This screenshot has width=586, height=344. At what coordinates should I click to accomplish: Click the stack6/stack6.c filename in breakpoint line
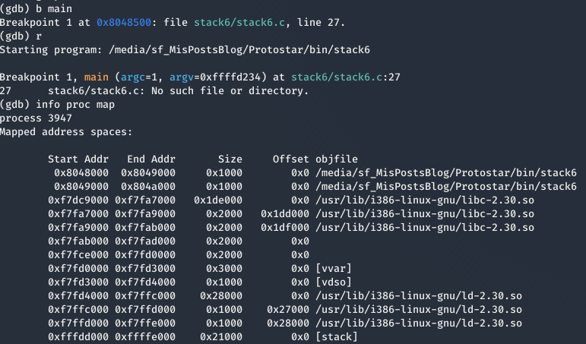click(x=239, y=23)
